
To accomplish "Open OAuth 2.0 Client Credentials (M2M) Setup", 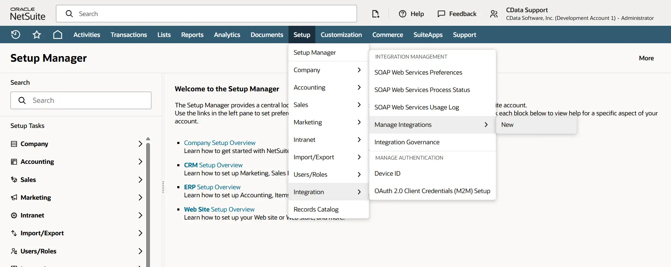I will click(x=432, y=191).
